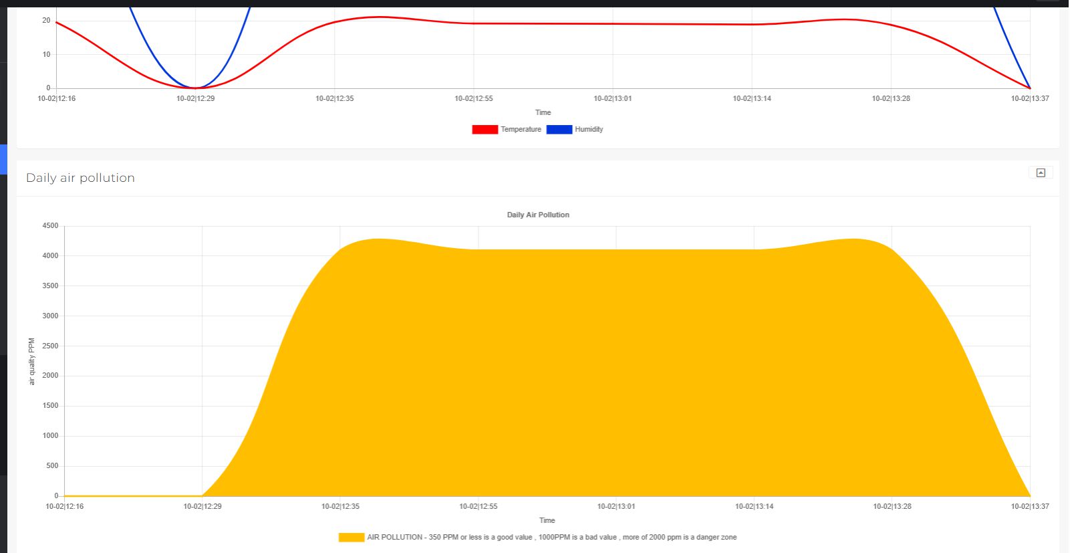
Task: Click the 'Daily air pollution' panel heading
Action: tap(80, 178)
